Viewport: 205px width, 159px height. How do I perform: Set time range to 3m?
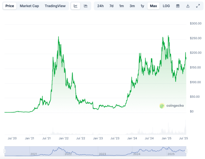(132, 6)
